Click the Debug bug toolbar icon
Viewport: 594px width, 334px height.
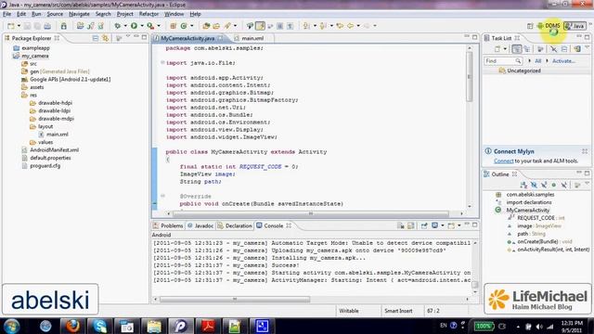click(118, 26)
